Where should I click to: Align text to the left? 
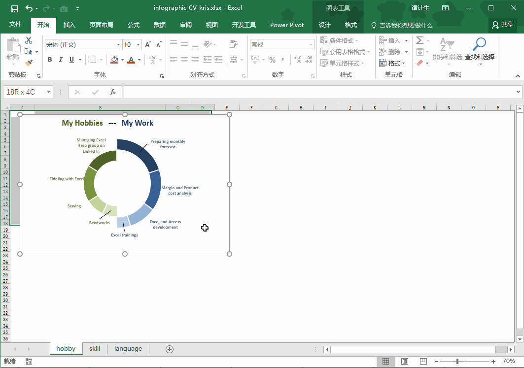[174, 60]
